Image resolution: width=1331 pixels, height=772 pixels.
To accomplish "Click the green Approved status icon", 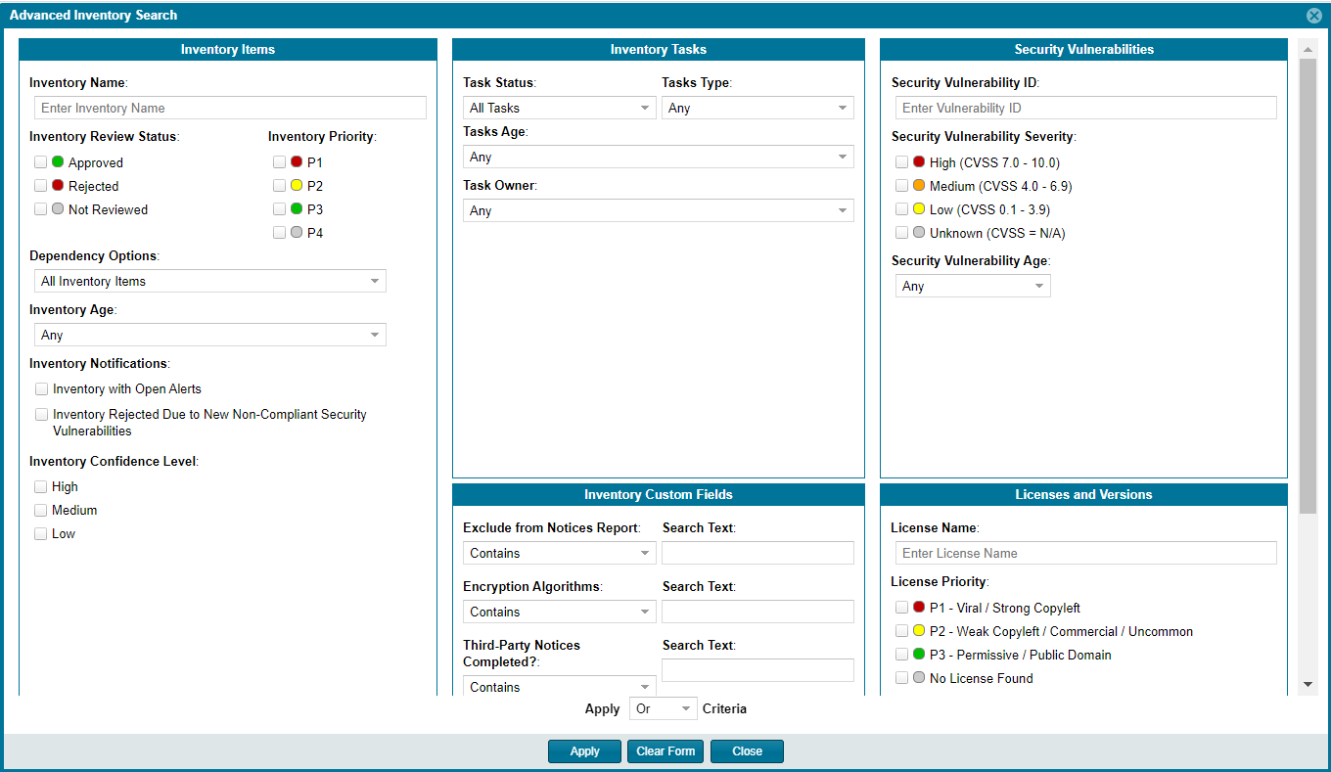I will click(58, 162).
